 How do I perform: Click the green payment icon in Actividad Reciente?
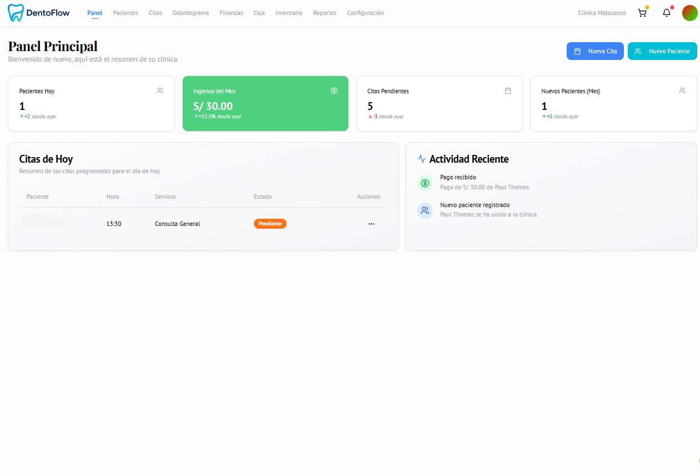425,182
